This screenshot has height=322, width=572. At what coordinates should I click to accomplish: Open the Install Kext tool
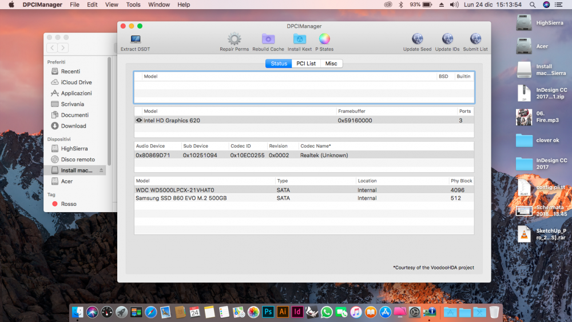point(300,39)
